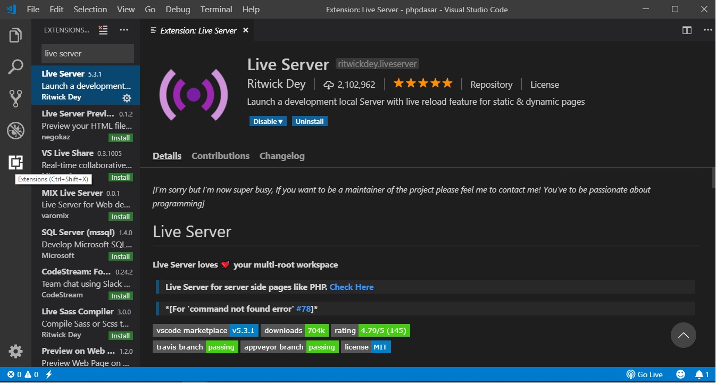Install the Live Sass Compiler extension
The height and width of the screenshot is (383, 716).
pyautogui.click(x=121, y=336)
